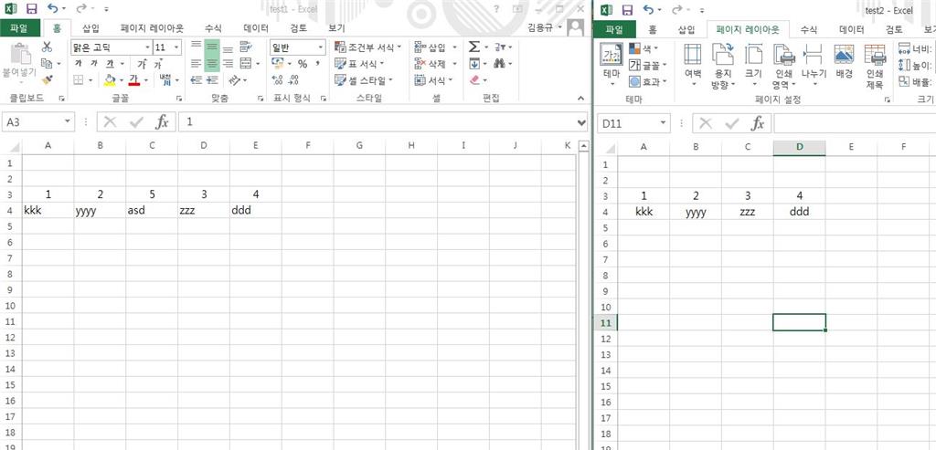Viewport: 936px width, 450px height.
Task: Click the 삽입 cells button in test1 ribbon
Action: click(x=430, y=47)
